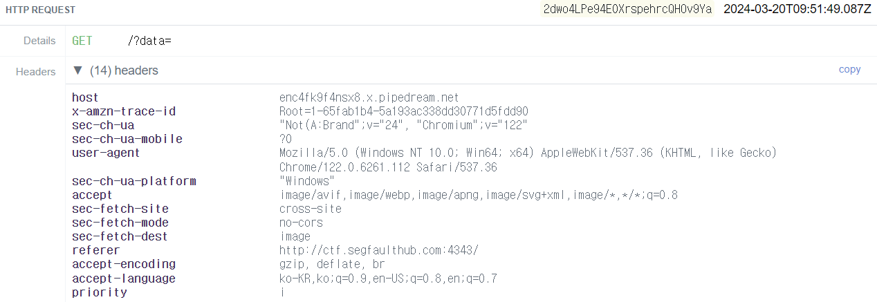Select the Mozilla/5.0 user-agent value
This screenshot has width=877, height=302.
tap(528, 160)
